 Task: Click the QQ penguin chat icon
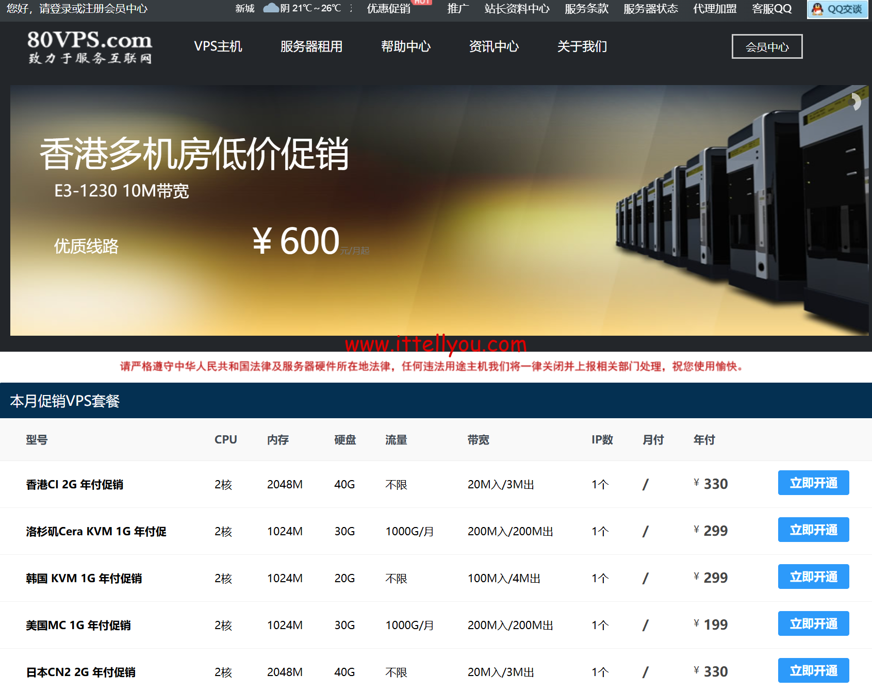click(x=817, y=8)
